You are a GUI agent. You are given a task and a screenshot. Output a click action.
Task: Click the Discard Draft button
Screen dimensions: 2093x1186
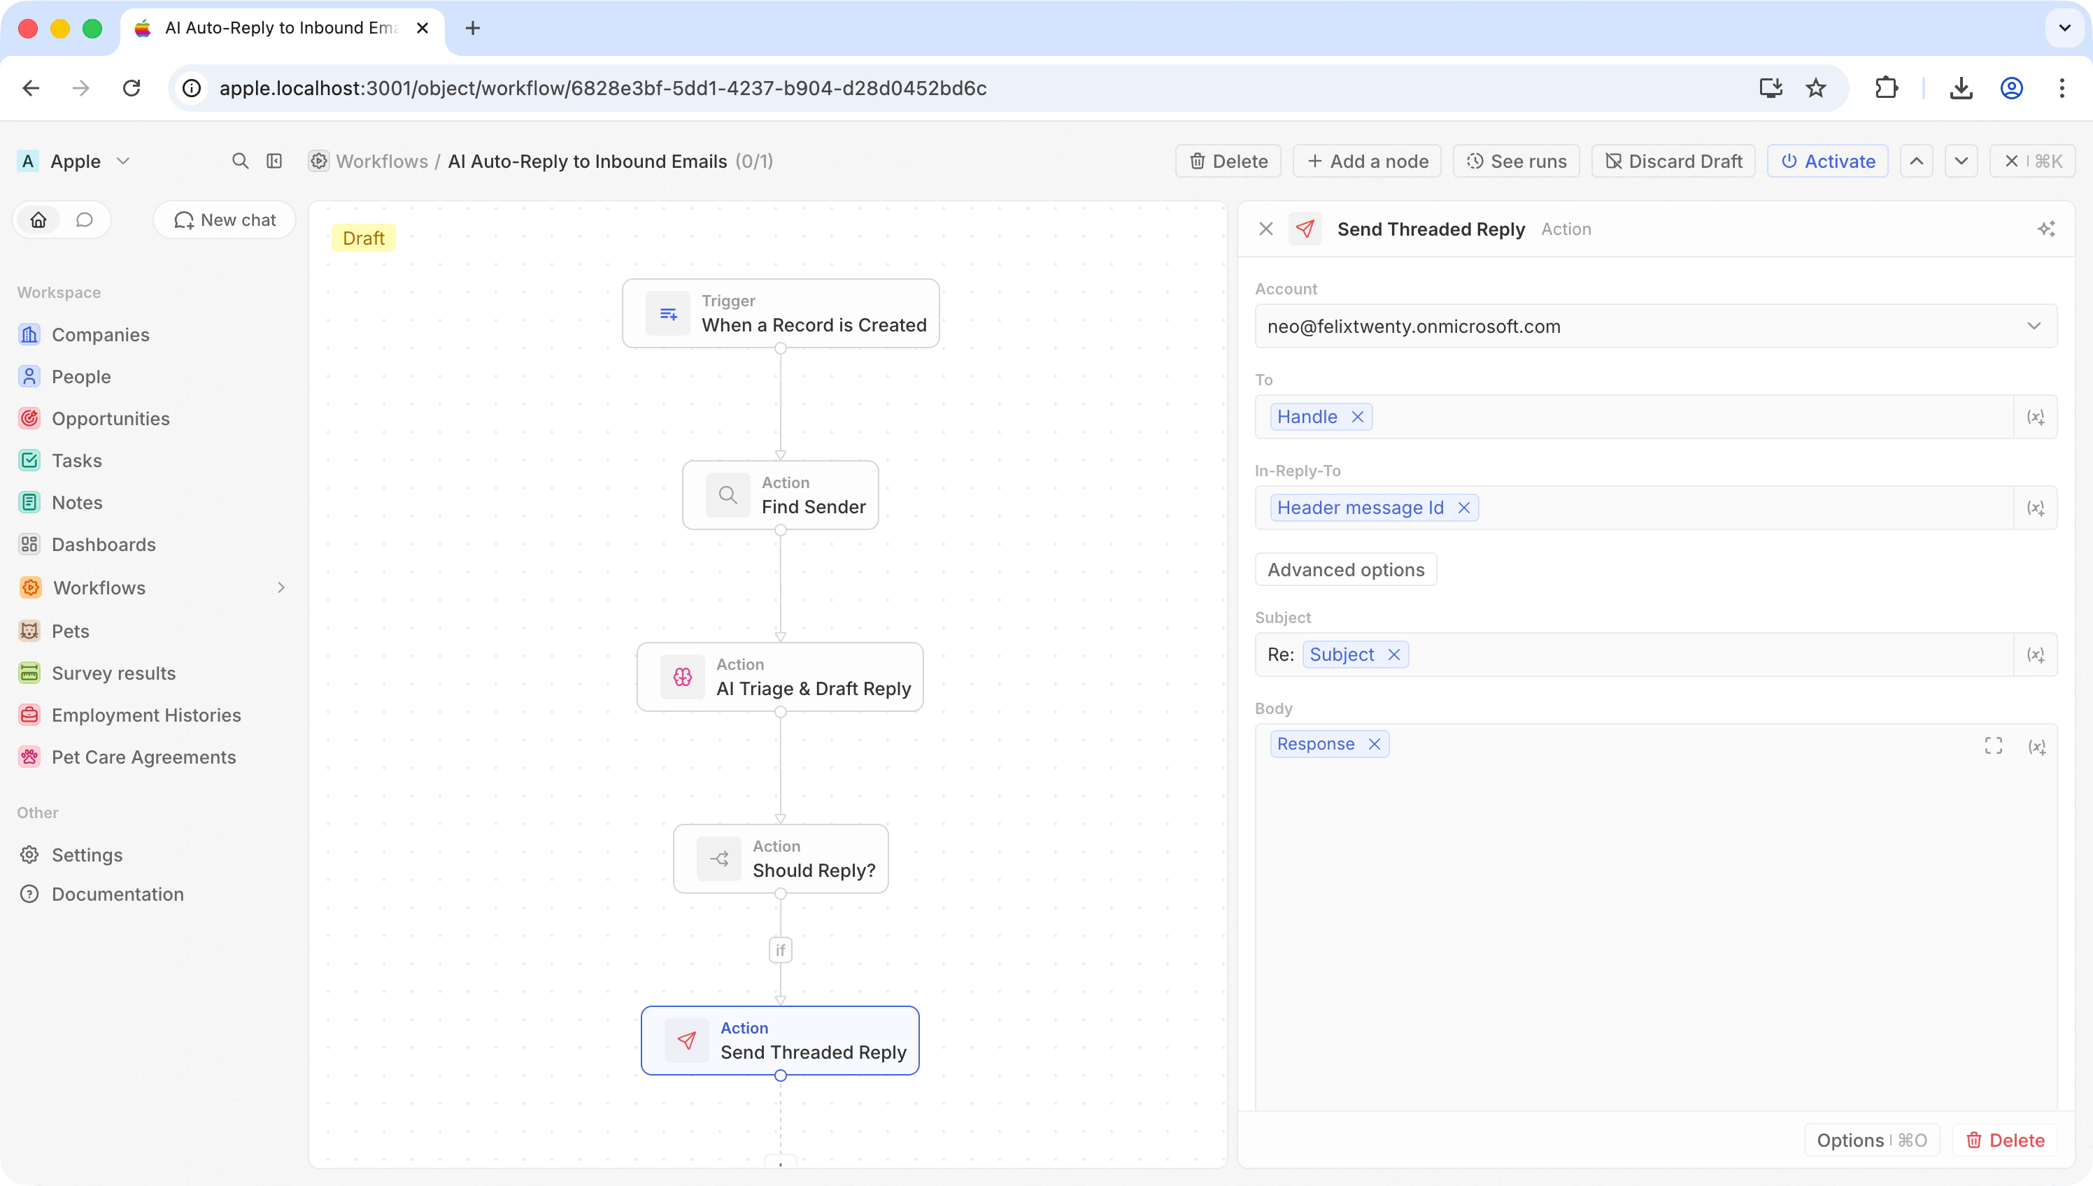[x=1673, y=162]
